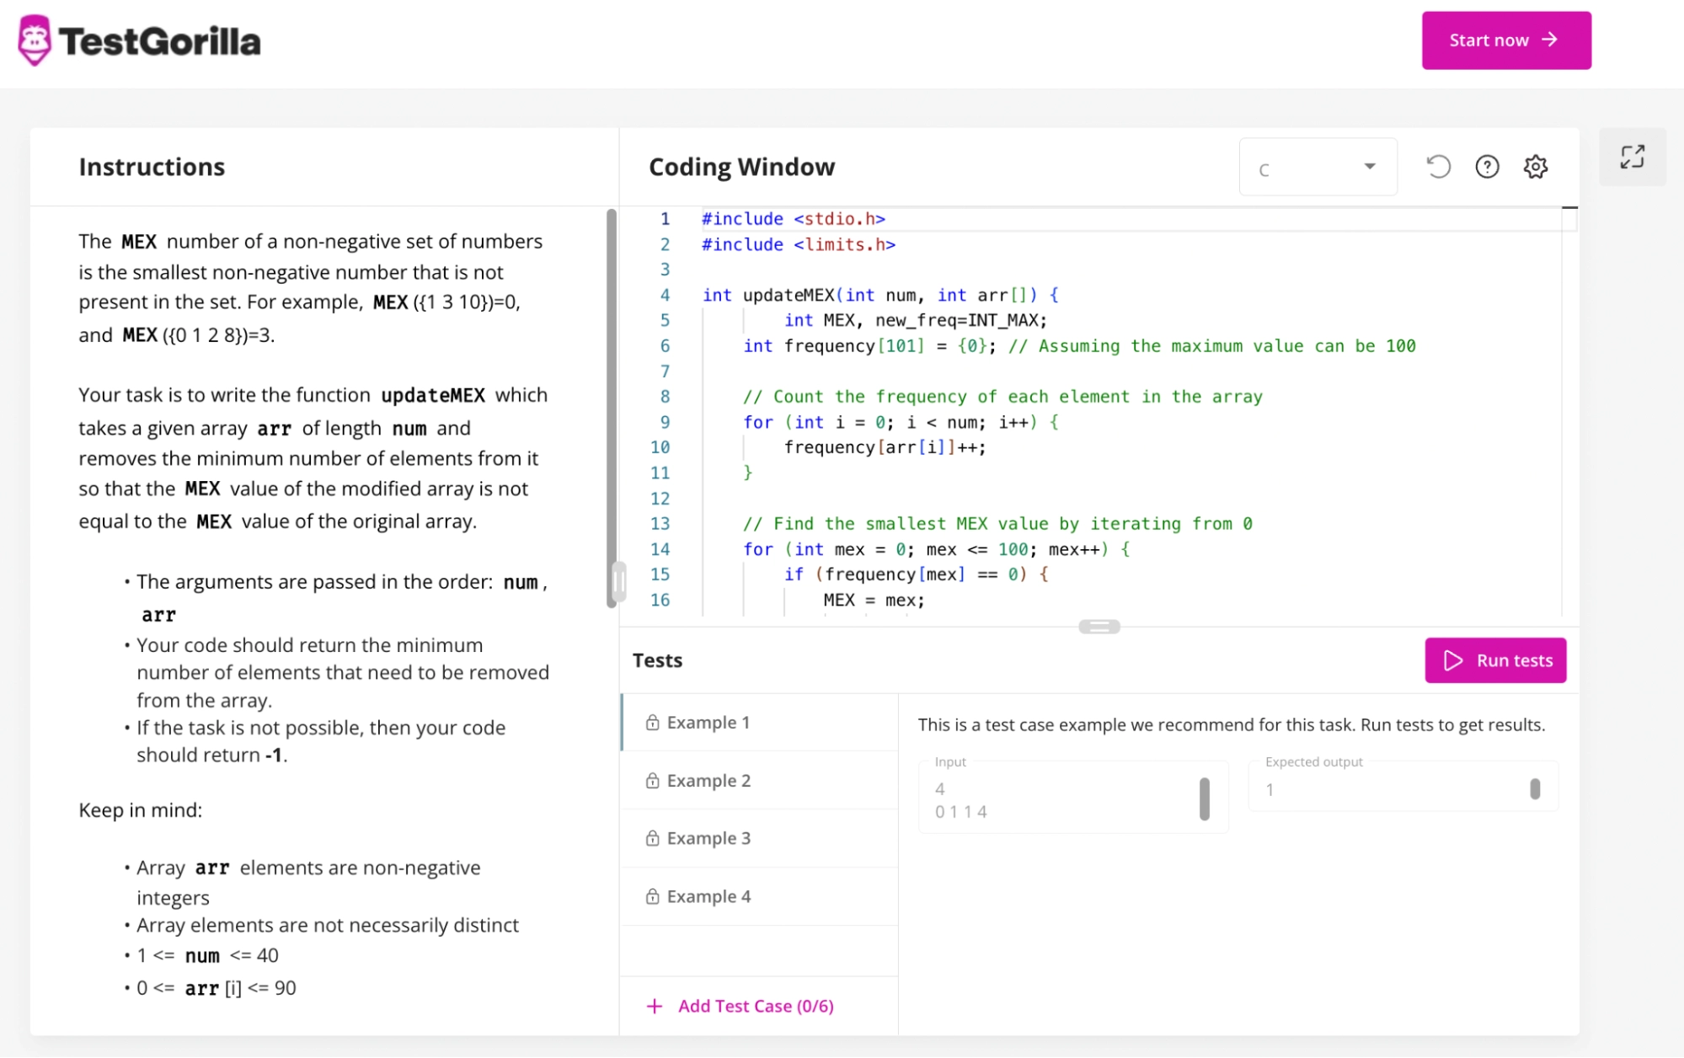Click 'if (frequency[mex] == 0) {' line
Viewport: 1684px width, 1058px height.
tap(917, 574)
